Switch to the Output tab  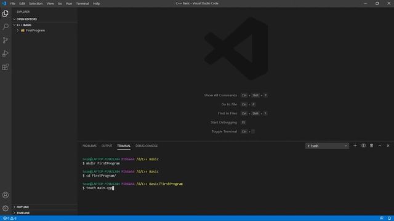(x=107, y=145)
